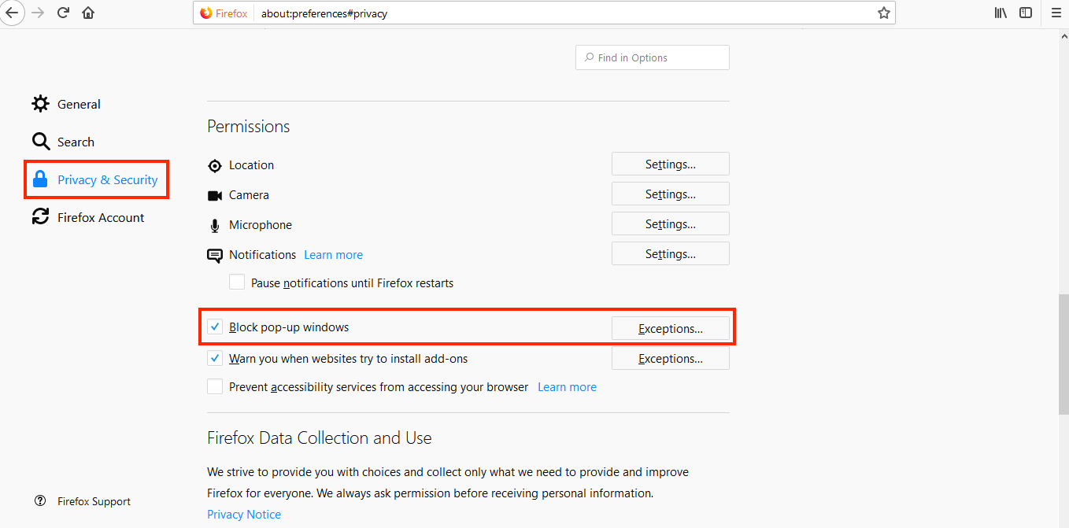Click the Privacy & Security lock icon
Image resolution: width=1069 pixels, height=528 pixels.
(40, 179)
